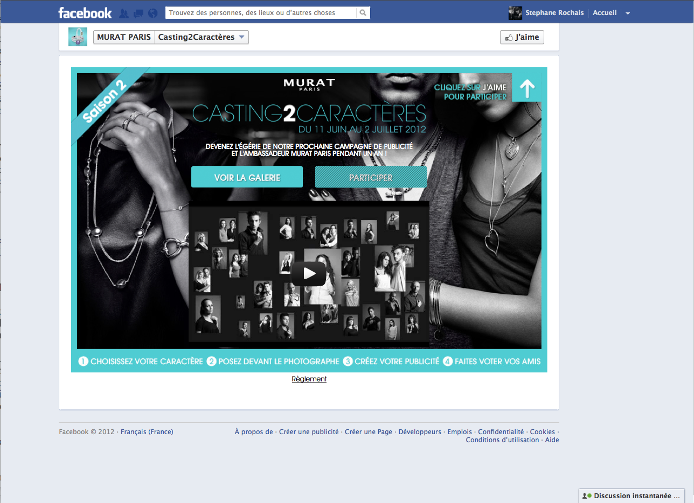Screen dimensions: 694x503
Task: Open the notifications globe icon
Action: 152,13
